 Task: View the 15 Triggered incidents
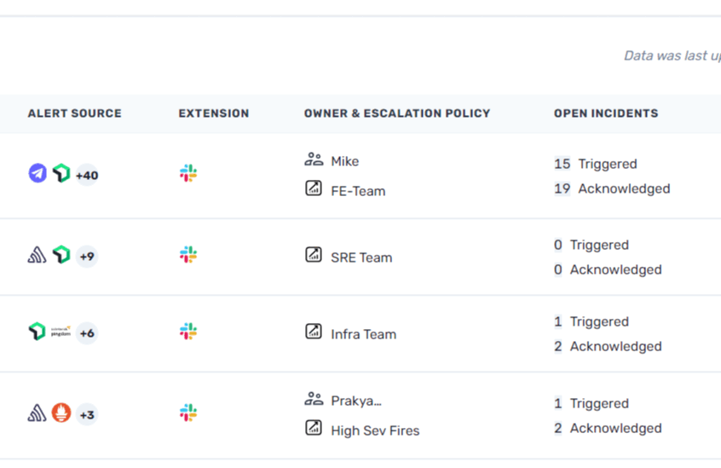[595, 164]
